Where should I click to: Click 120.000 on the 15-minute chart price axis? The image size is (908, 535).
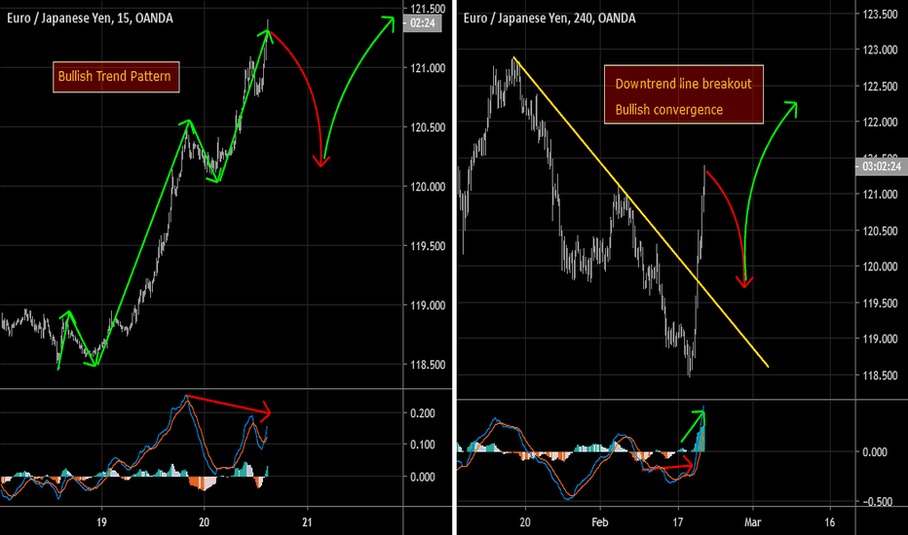(x=428, y=187)
